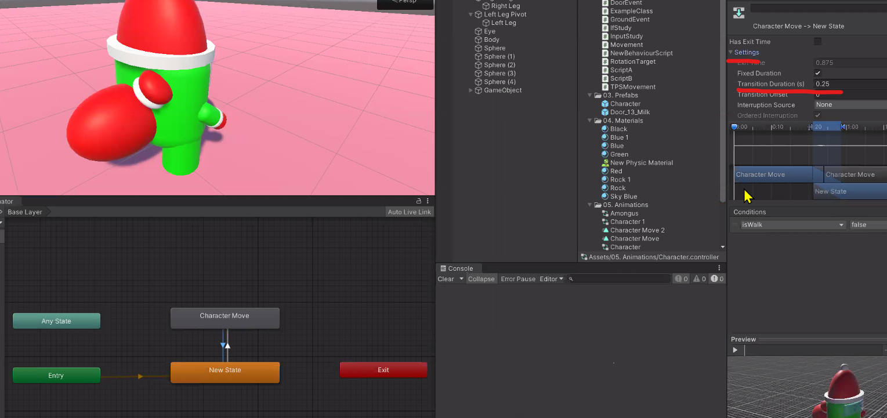
Task: Toggle Error Pause in Console
Action: [518, 279]
